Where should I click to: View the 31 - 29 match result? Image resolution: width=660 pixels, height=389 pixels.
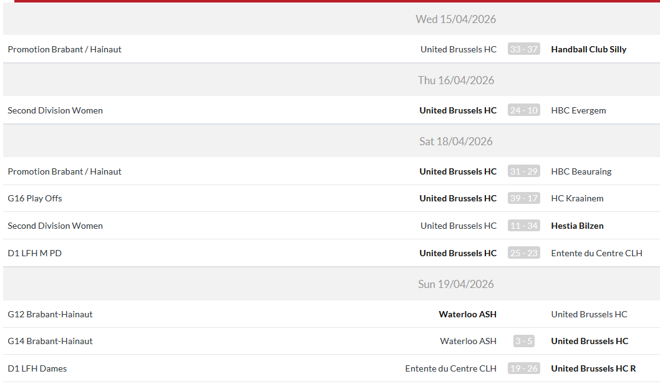(x=523, y=171)
